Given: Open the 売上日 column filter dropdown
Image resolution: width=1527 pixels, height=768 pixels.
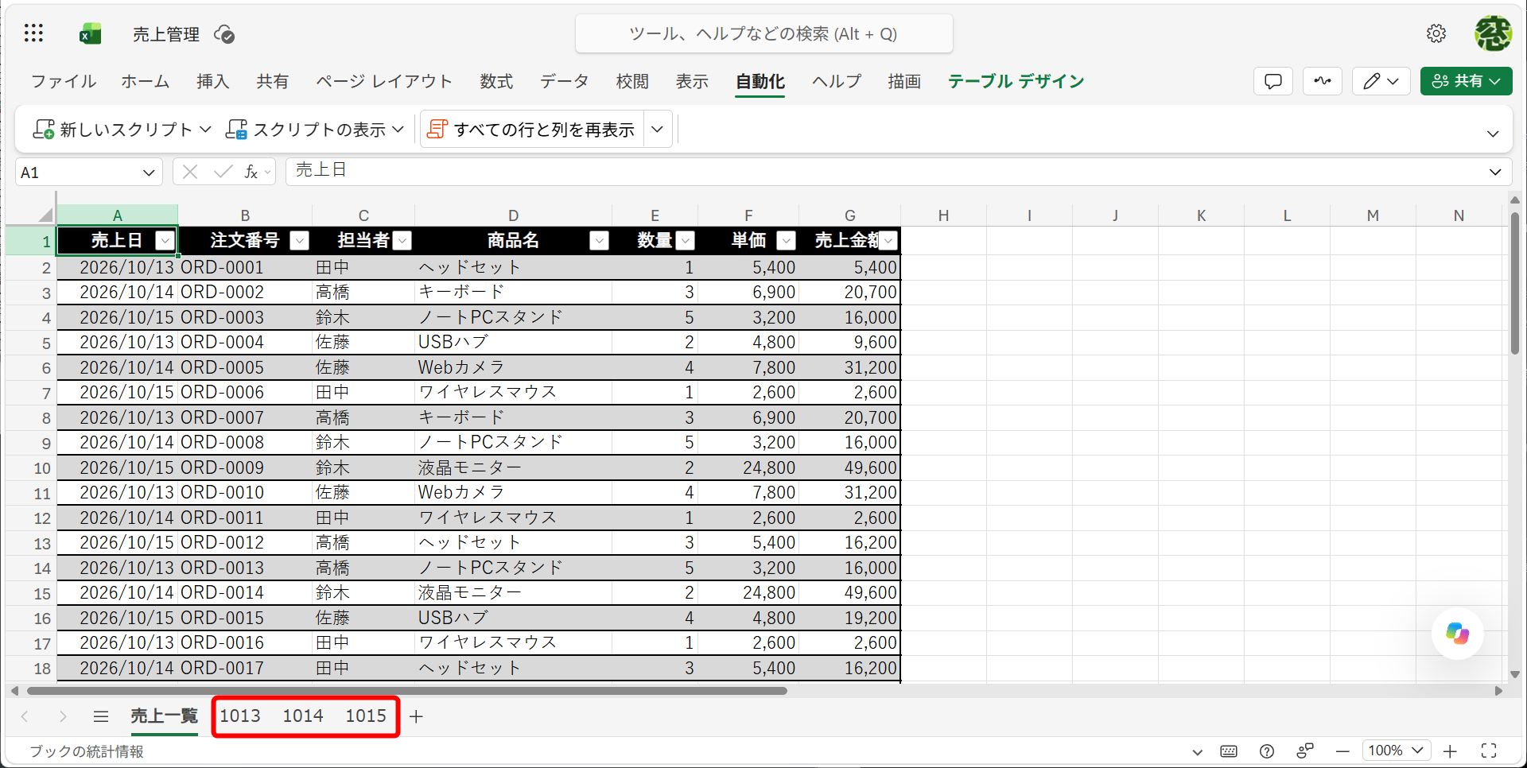Looking at the screenshot, I should coord(165,241).
